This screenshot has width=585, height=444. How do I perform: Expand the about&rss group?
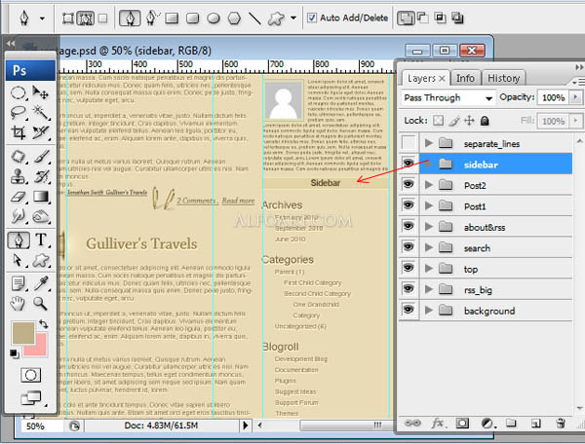coord(429,227)
